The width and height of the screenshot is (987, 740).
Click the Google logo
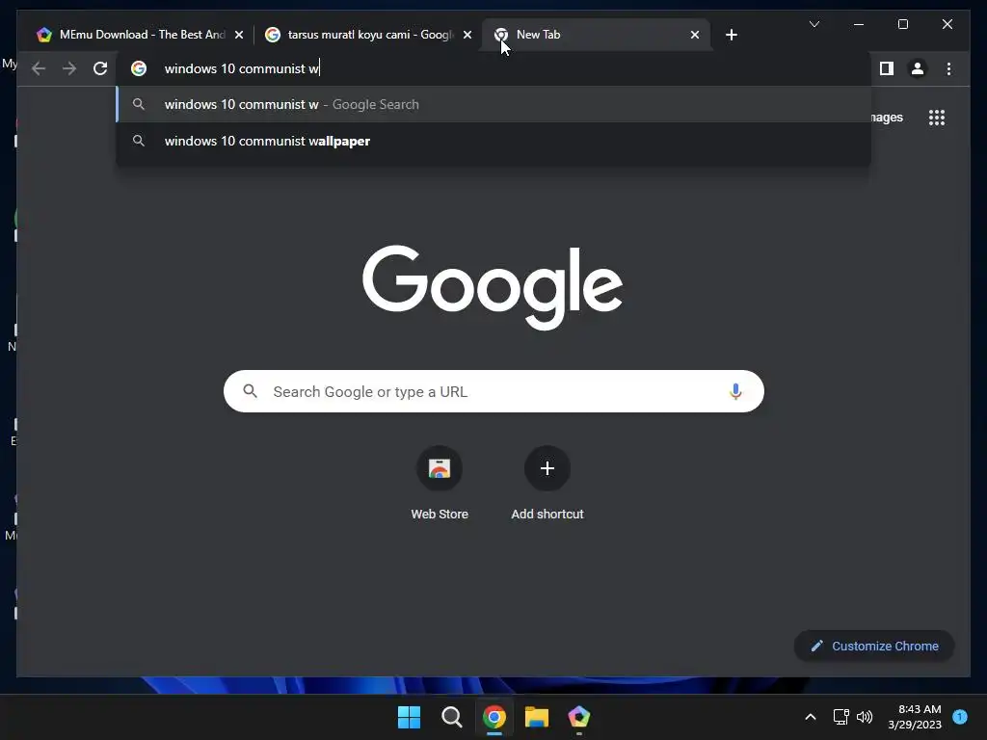493,287
